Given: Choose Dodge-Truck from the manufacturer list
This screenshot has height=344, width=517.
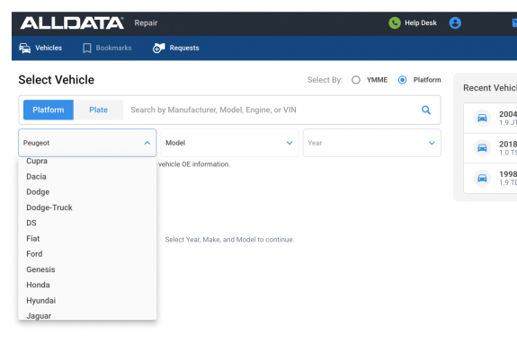Looking at the screenshot, I should click(87, 207).
